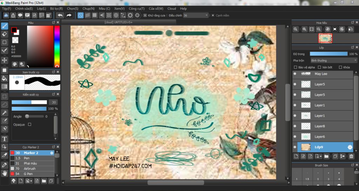
Task: Click the cloud save icon
Action: [6, 15]
